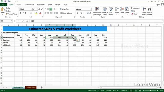
Task: Switch to Page Layout view icon in status bar
Action: [136, 90]
